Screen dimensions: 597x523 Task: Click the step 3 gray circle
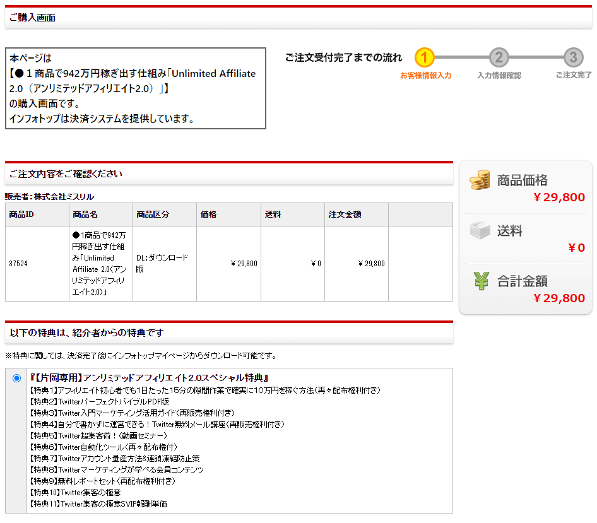point(573,58)
